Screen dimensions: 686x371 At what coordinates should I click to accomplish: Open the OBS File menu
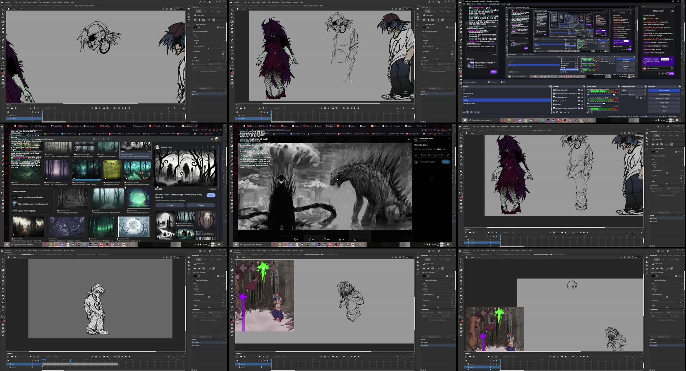click(x=464, y=4)
